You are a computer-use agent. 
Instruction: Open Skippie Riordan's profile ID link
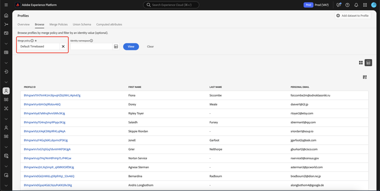pos(45,131)
